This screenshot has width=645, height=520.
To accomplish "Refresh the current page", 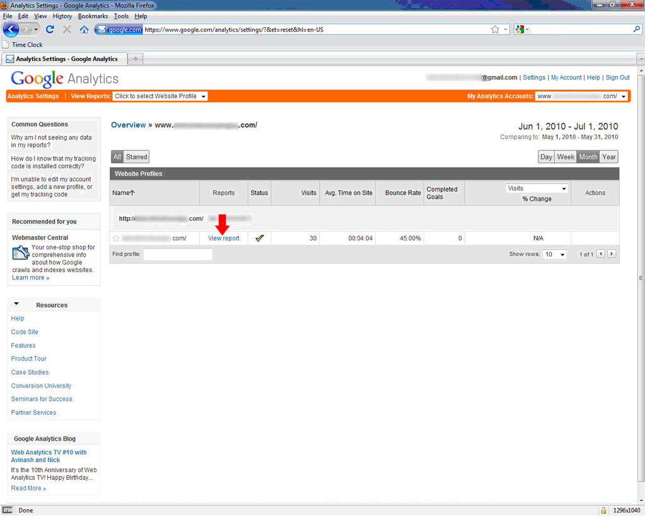I will [x=49, y=29].
